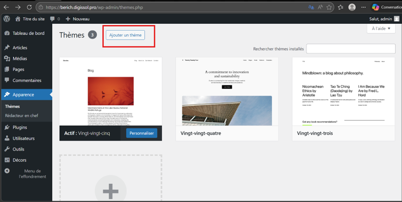
Task: Bookmark page with the star icon
Action: pos(329,7)
